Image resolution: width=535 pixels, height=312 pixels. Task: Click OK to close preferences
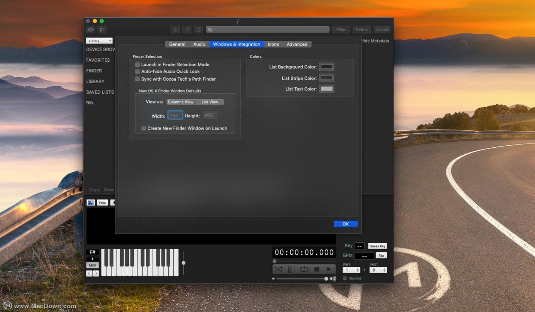[345, 224]
